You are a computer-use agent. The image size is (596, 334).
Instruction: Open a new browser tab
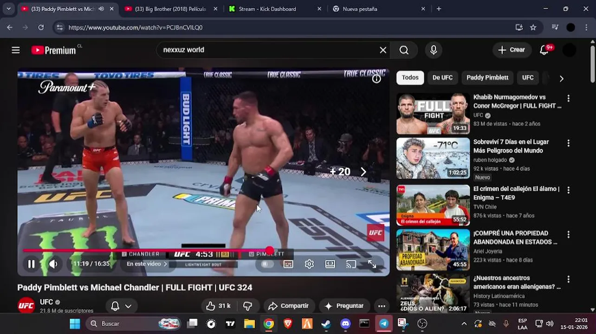[439, 9]
